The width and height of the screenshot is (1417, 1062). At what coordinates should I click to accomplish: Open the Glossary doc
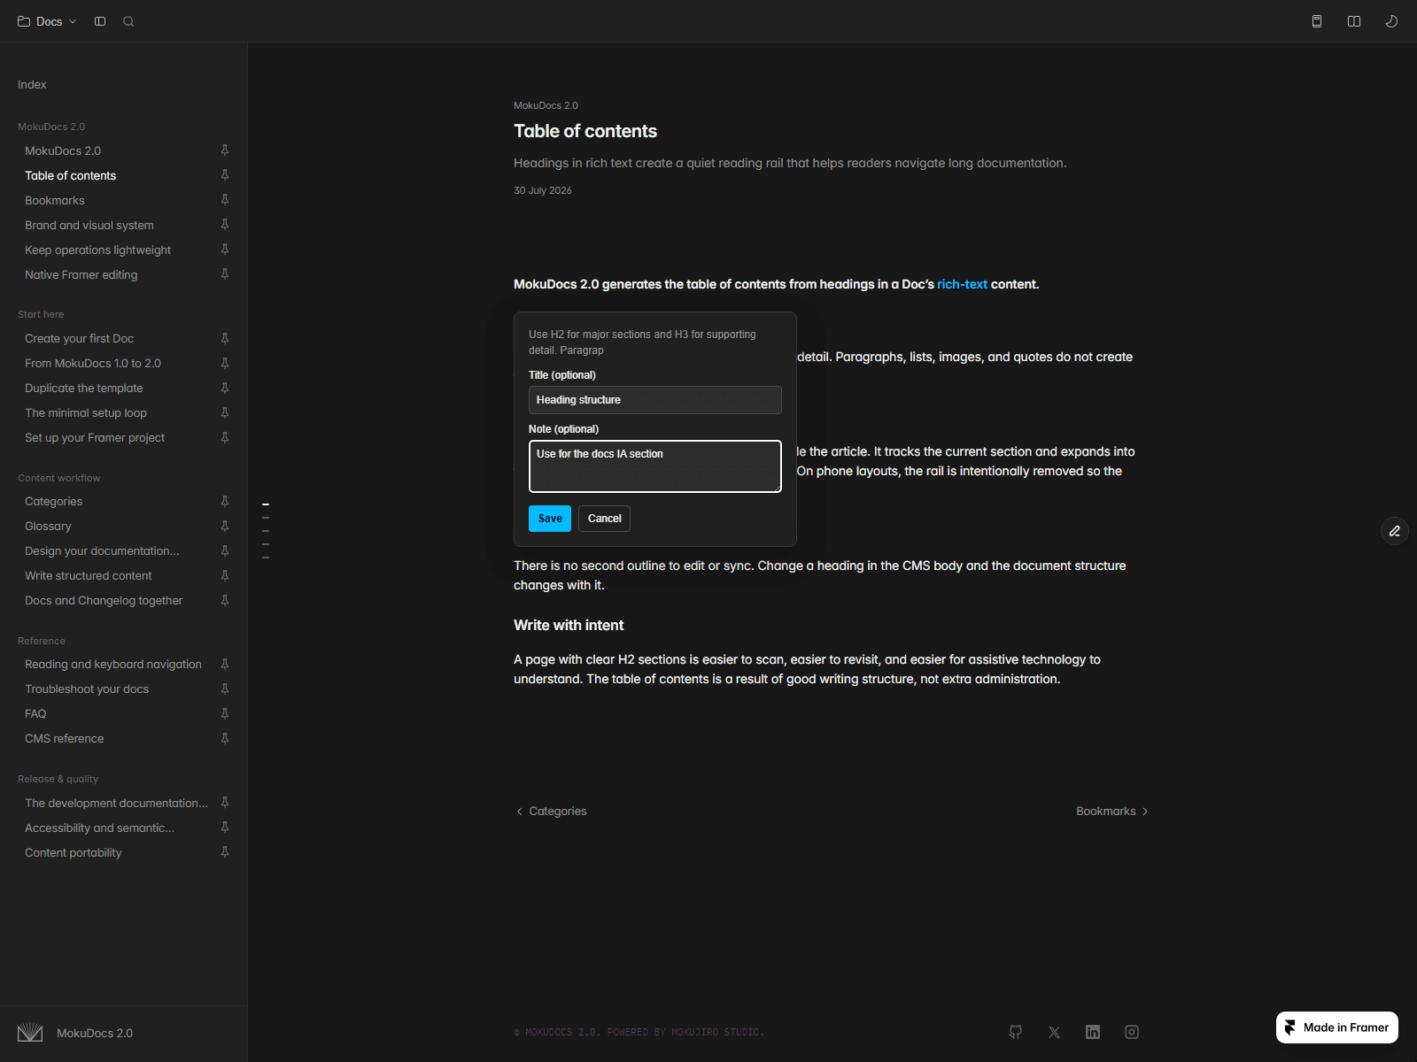48,526
